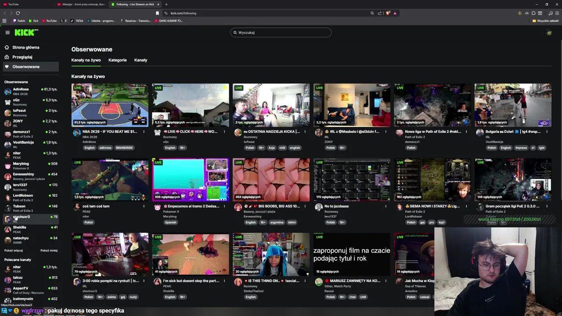Click the Brave Rewards triangle icon
This screenshot has width=562, height=316.
click(x=395, y=13)
